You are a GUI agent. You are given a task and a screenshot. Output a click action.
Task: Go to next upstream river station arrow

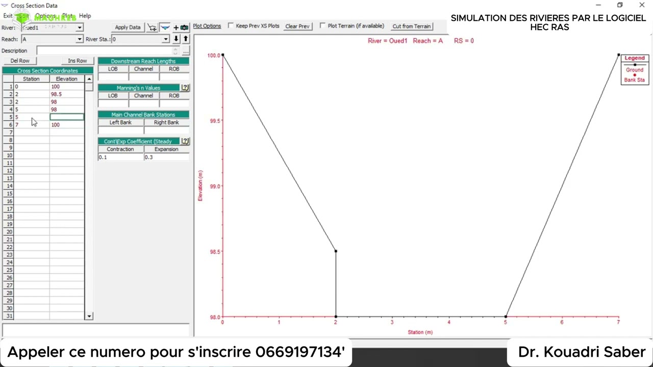click(185, 39)
